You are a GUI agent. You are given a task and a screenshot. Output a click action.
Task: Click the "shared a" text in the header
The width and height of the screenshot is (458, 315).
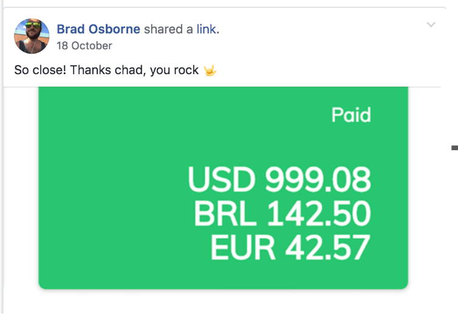coord(168,29)
